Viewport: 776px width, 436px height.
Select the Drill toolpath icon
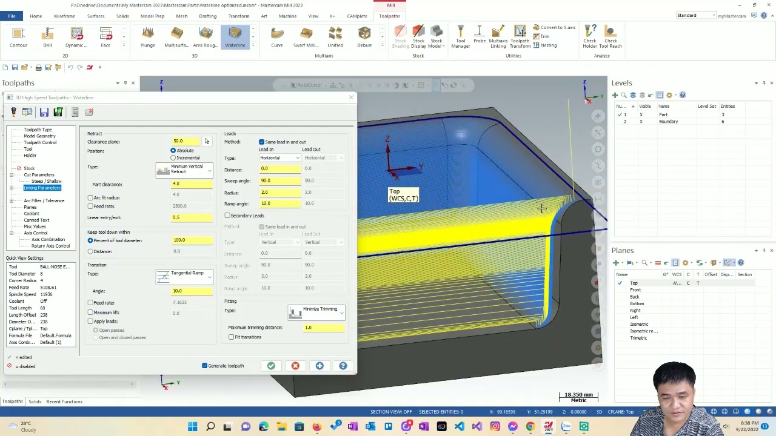tap(47, 37)
